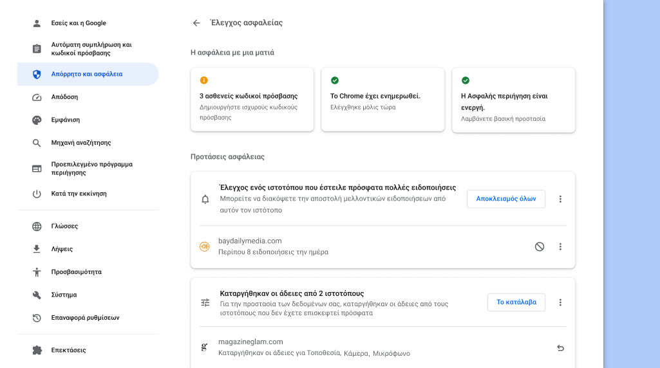Click the wrench icon next to Σύστημα
Viewport: 660px width, 368px height.
(37, 295)
